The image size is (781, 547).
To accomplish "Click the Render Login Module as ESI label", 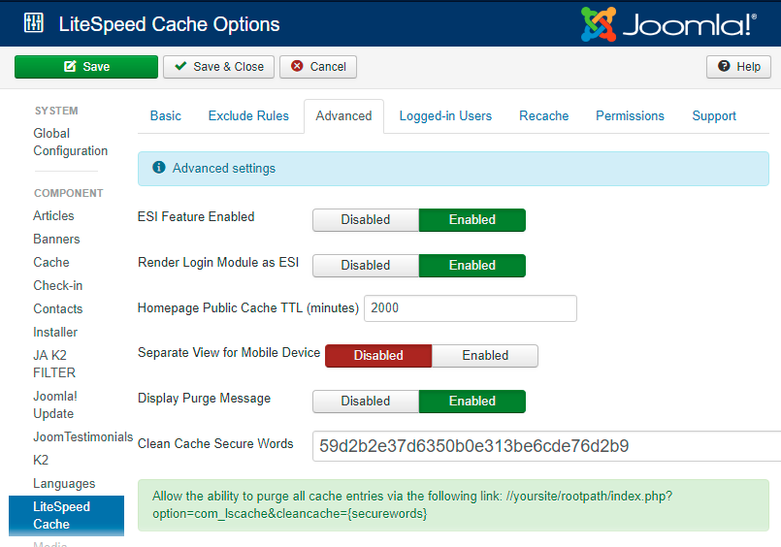I will (x=218, y=262).
